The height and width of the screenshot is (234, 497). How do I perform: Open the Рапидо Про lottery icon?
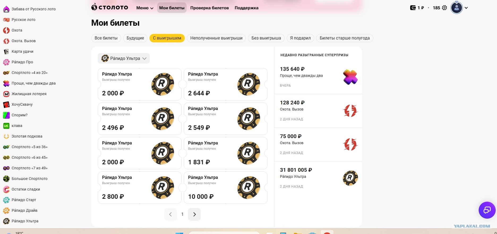tap(6, 62)
